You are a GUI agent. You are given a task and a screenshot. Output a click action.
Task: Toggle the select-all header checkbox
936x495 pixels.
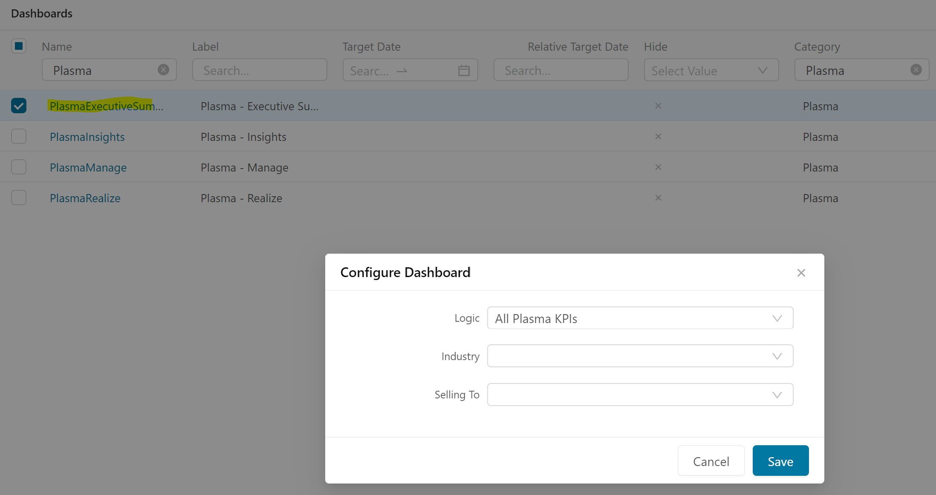pyautogui.click(x=19, y=46)
